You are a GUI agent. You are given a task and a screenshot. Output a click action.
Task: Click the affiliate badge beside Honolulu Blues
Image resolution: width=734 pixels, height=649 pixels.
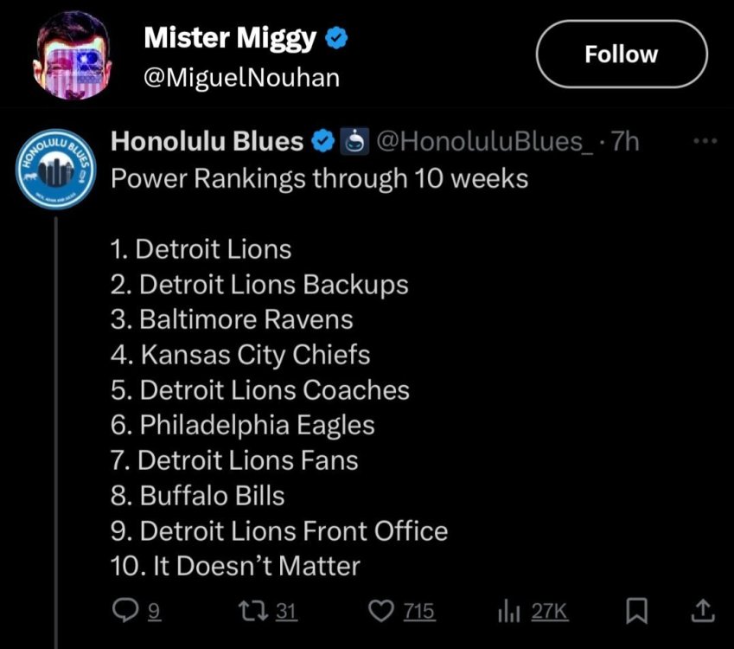click(x=352, y=141)
